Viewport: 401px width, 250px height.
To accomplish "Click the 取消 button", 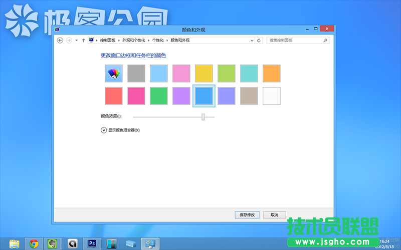I will pos(274,215).
